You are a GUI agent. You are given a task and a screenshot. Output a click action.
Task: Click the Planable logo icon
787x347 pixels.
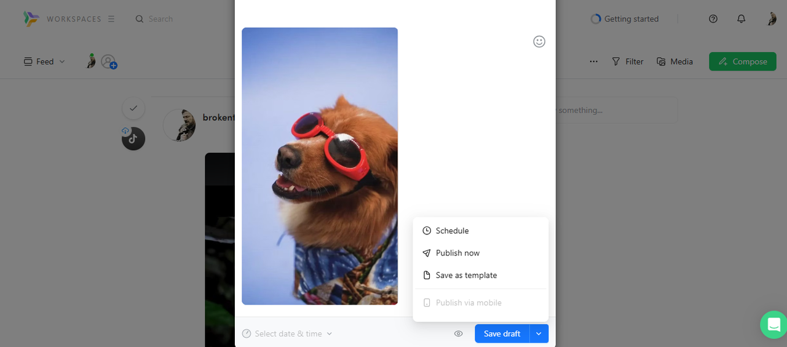coord(31,19)
